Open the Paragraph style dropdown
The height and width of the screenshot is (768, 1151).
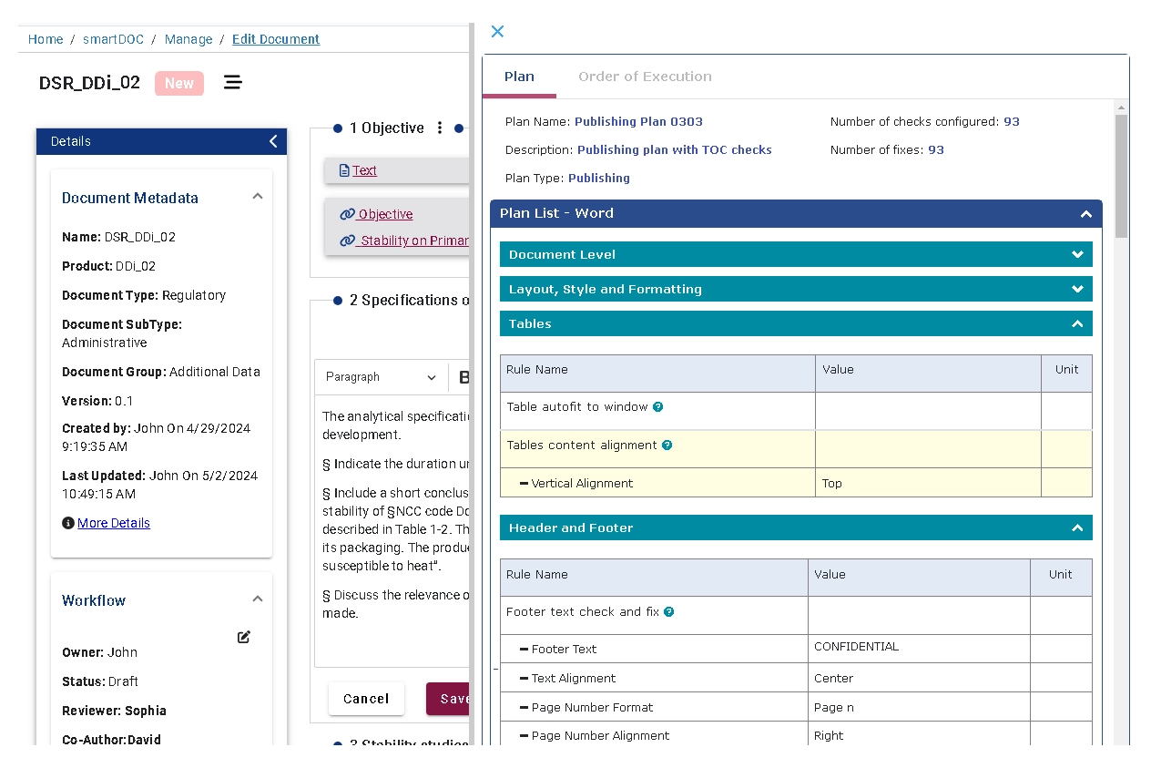[381, 377]
